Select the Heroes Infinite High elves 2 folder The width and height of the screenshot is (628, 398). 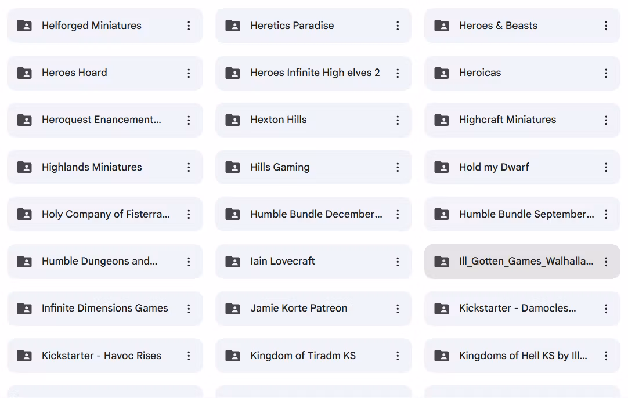point(313,73)
